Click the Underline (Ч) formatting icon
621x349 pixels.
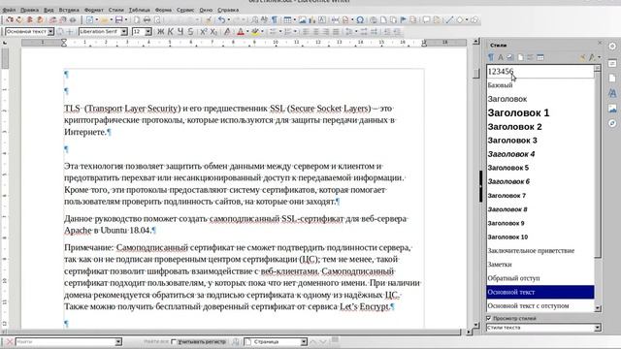(x=180, y=32)
